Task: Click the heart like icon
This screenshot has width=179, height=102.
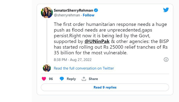Action: point(44,79)
